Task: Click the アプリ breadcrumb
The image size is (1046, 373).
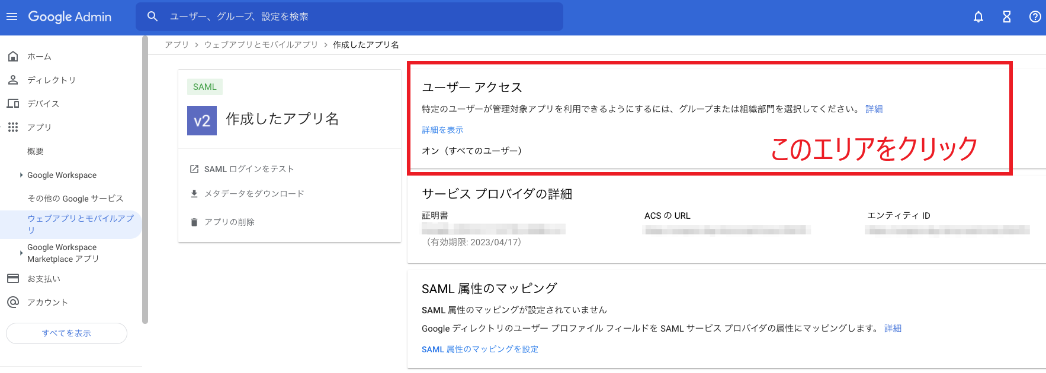Action: pos(177,45)
